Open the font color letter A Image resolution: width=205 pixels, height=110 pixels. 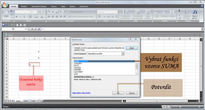(x=42, y=17)
